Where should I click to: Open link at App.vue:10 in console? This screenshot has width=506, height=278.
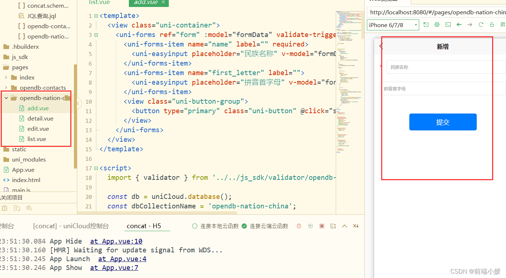(116, 241)
